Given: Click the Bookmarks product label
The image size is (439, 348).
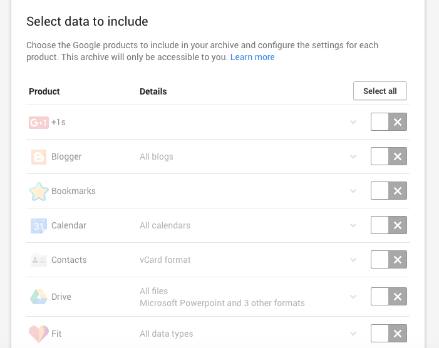Looking at the screenshot, I should tap(73, 191).
